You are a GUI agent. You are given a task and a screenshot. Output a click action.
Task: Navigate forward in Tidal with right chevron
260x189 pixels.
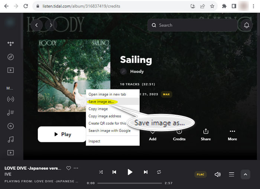click(x=51, y=25)
